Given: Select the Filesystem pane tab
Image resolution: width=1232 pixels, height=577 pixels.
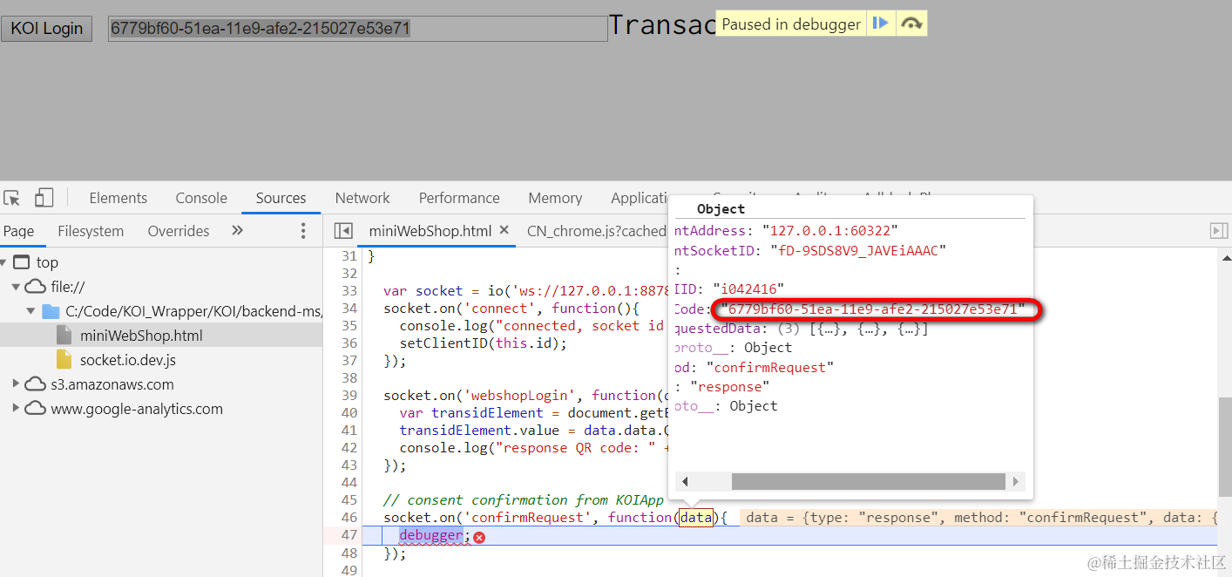Looking at the screenshot, I should [x=91, y=231].
